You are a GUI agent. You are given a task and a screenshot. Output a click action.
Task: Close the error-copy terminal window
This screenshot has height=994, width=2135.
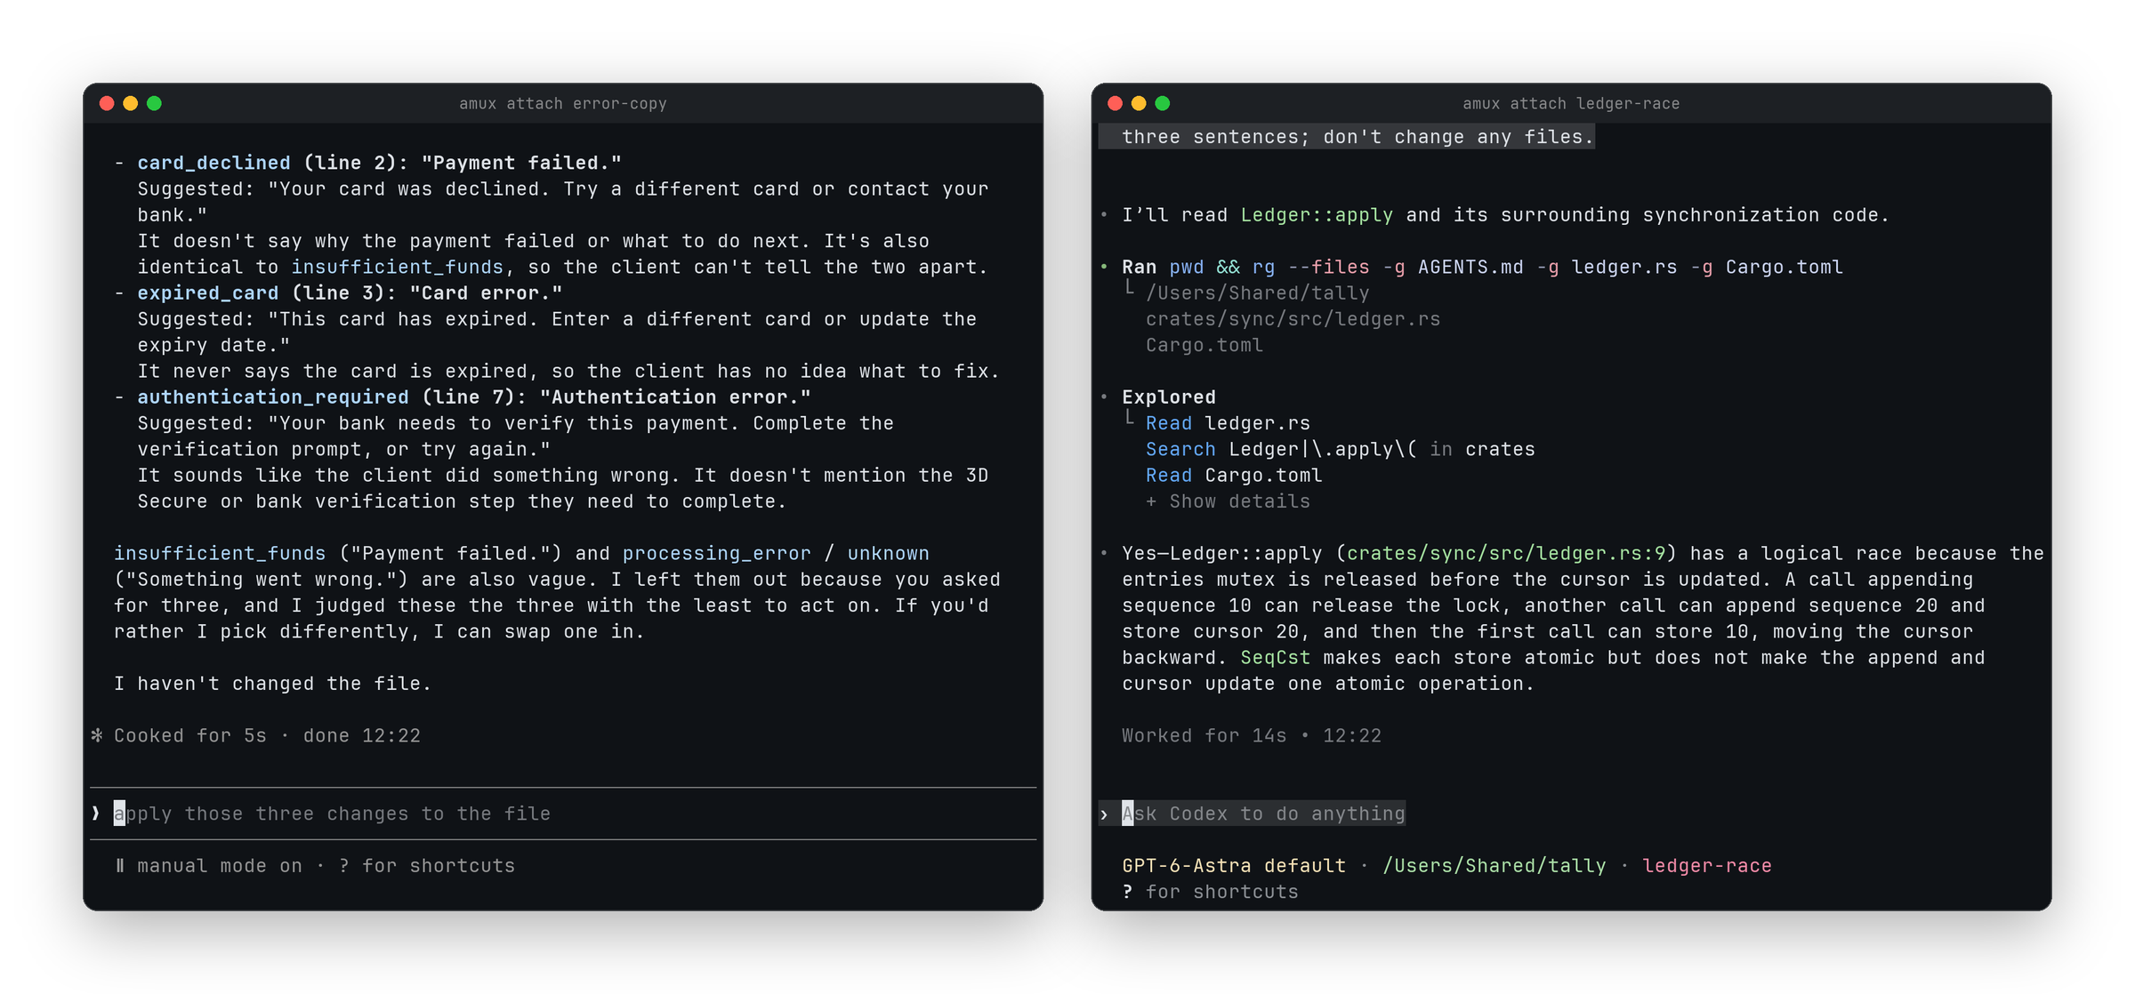[107, 103]
